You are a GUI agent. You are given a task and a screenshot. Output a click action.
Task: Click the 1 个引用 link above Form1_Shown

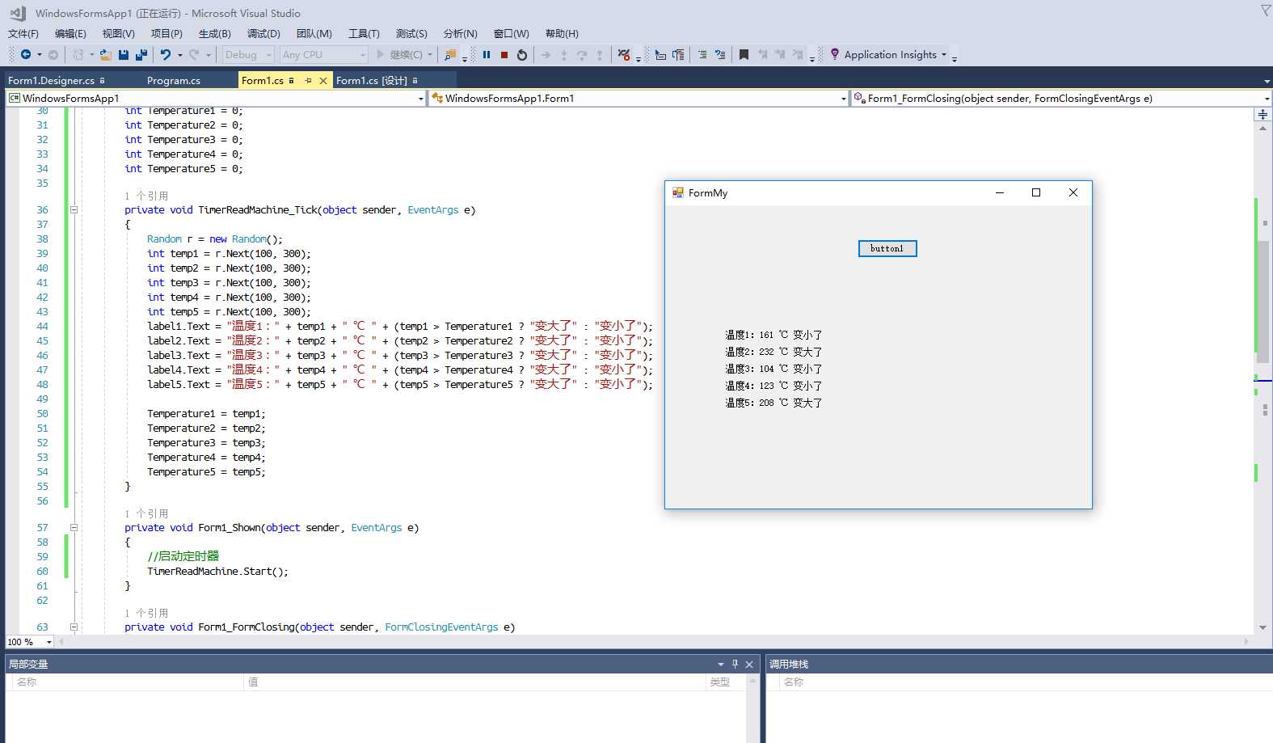click(146, 513)
